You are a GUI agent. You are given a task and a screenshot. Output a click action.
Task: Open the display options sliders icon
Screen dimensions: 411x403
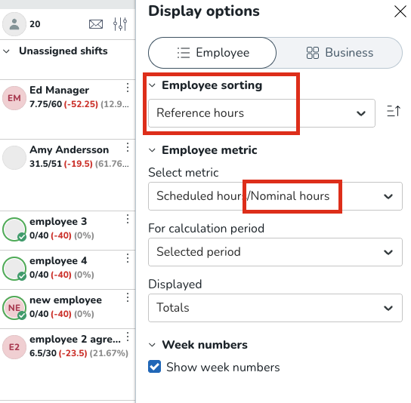120,24
